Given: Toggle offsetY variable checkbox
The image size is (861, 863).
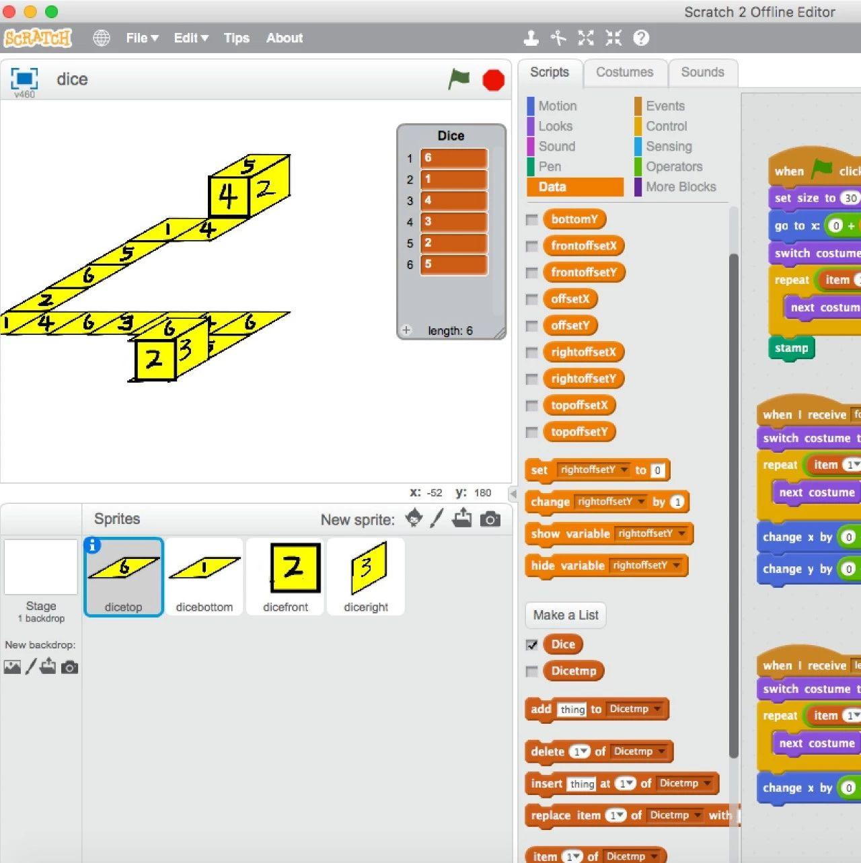Looking at the screenshot, I should (x=532, y=326).
